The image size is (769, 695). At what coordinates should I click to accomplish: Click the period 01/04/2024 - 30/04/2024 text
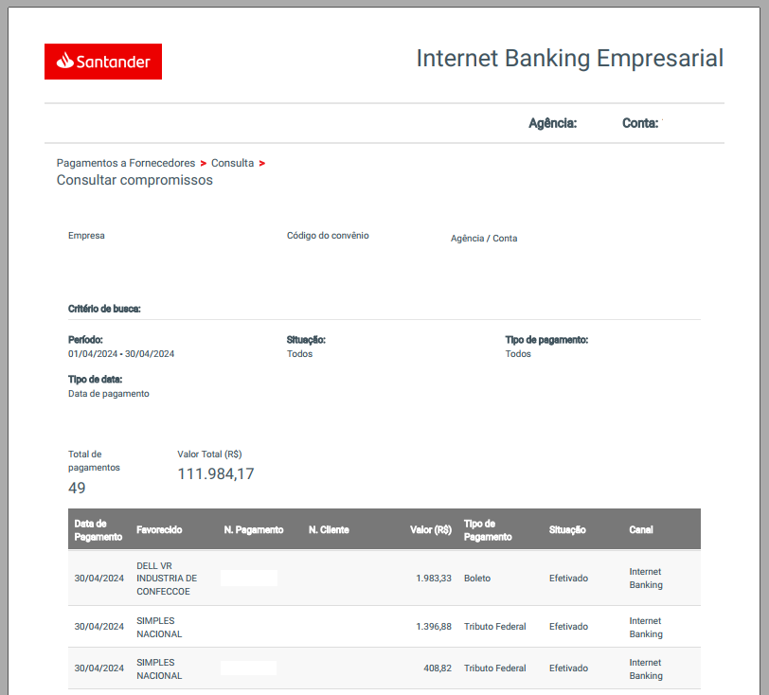[x=121, y=353]
